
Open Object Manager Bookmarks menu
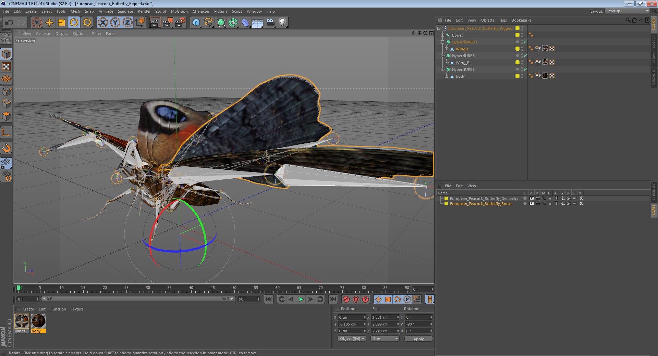tap(521, 20)
